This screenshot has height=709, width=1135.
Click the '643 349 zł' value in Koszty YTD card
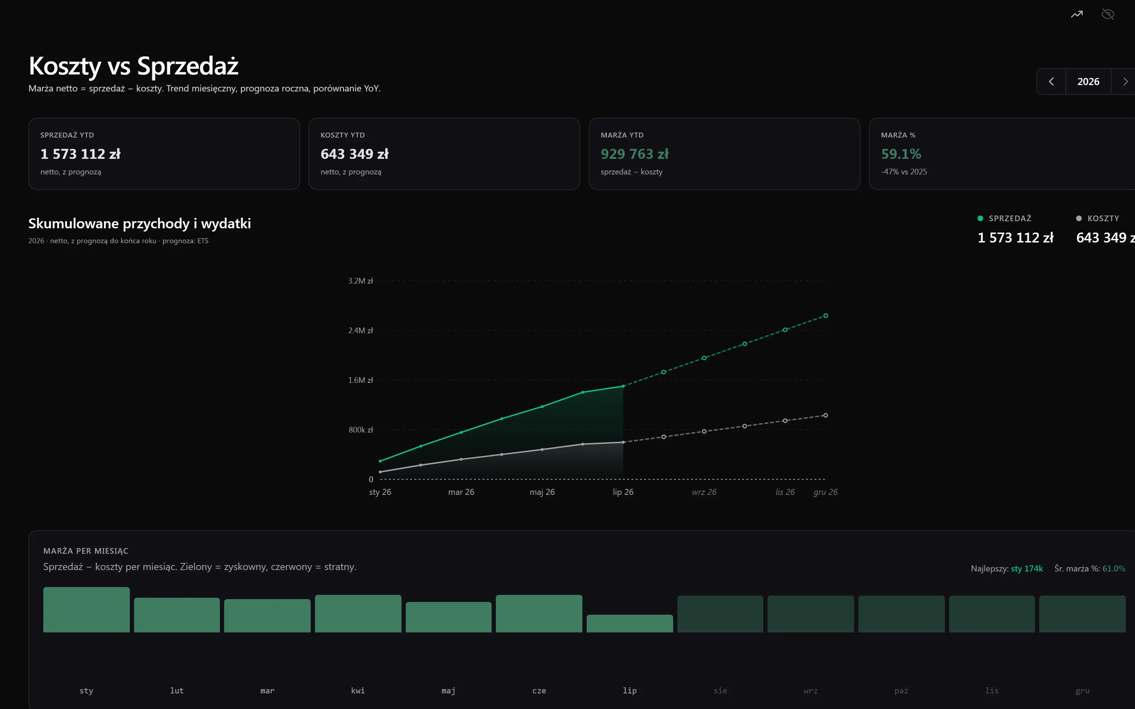tap(355, 154)
